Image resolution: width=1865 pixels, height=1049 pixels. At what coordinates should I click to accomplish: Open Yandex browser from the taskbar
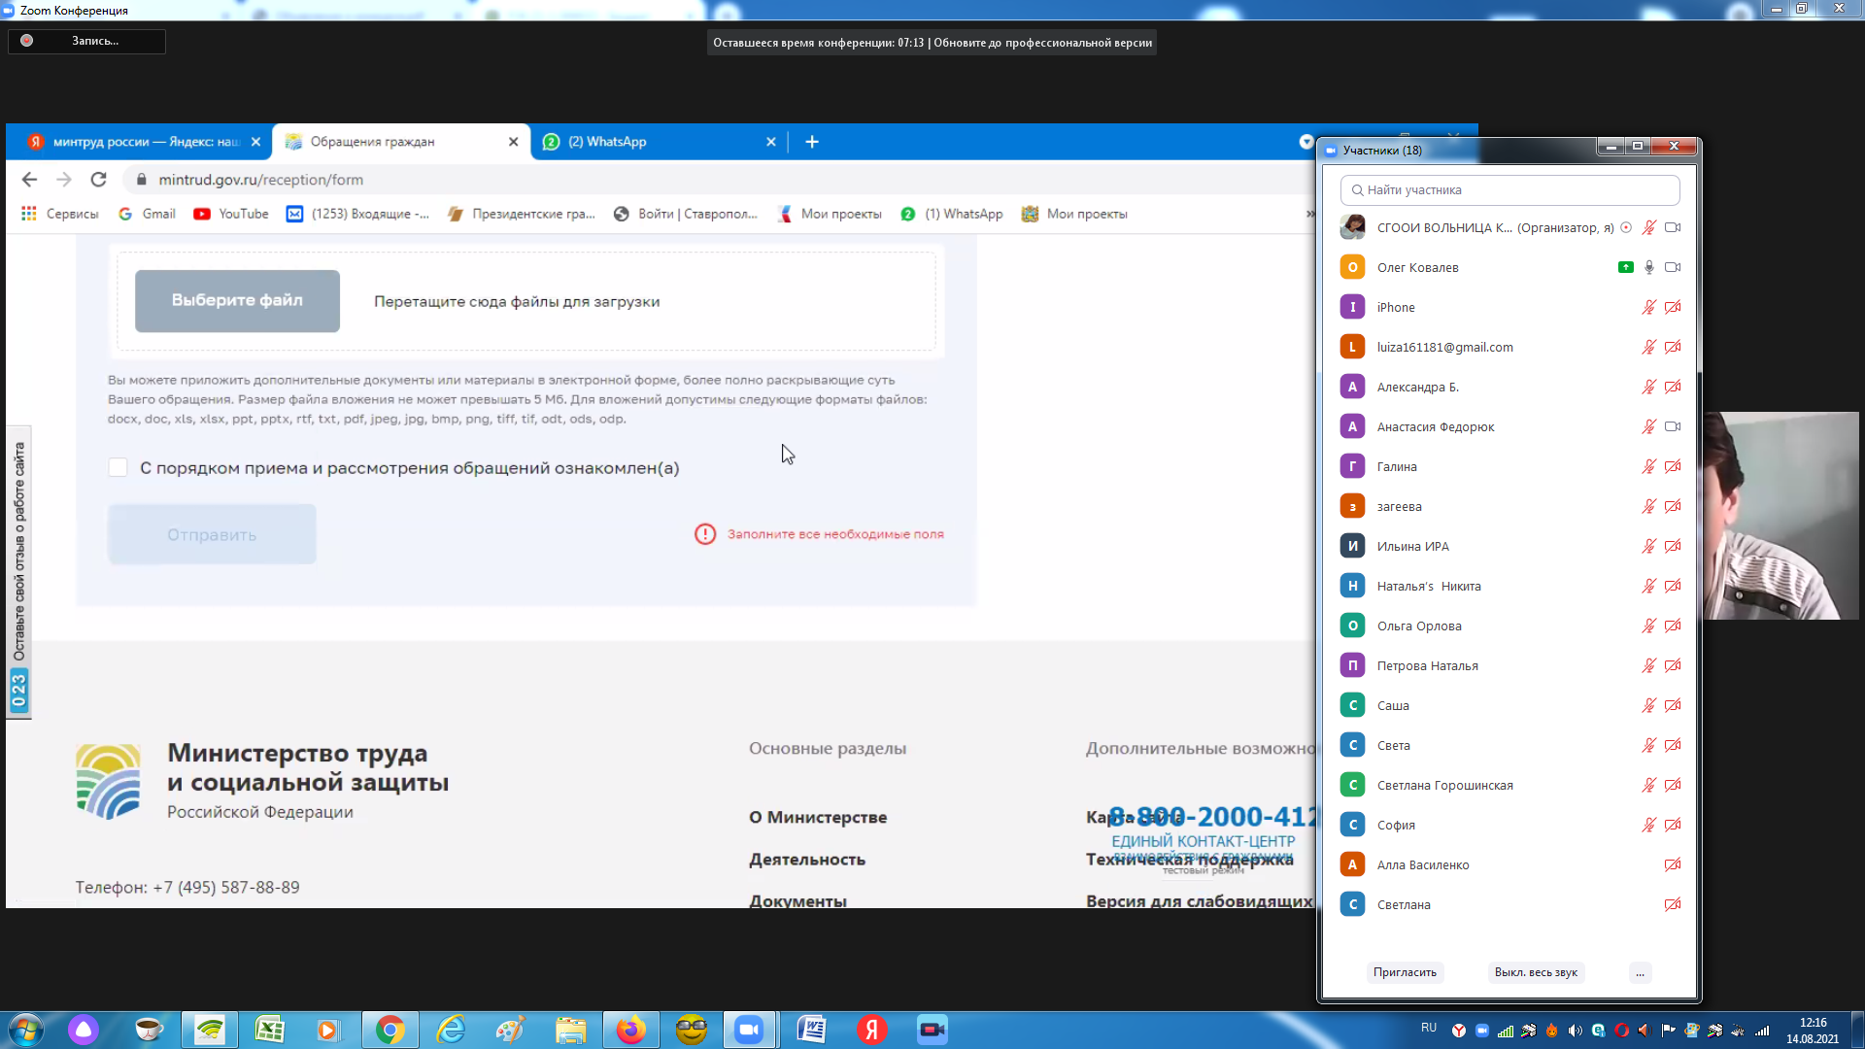871,1030
